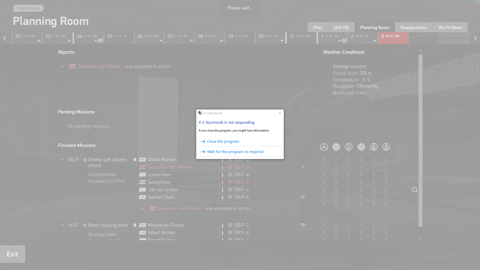
Task: Switch to the World News tab
Action: [450, 27]
